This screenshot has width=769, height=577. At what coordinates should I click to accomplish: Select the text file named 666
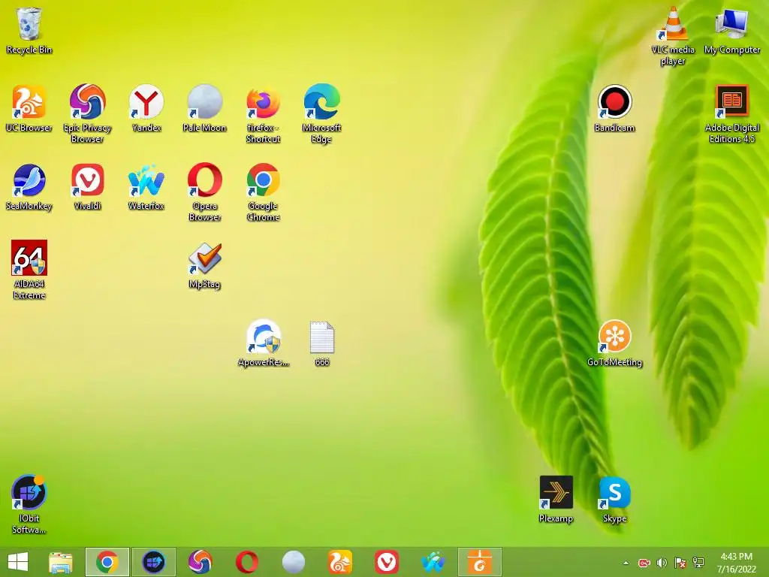322,343
